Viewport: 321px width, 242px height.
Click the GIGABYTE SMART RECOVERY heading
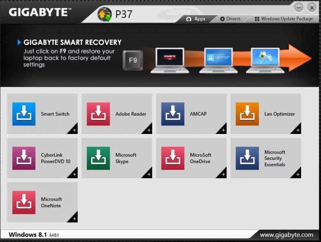click(73, 42)
